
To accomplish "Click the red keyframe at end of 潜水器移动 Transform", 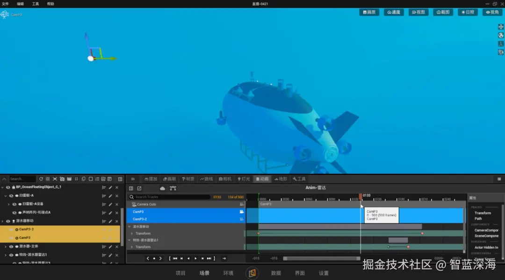I will [x=422, y=233].
